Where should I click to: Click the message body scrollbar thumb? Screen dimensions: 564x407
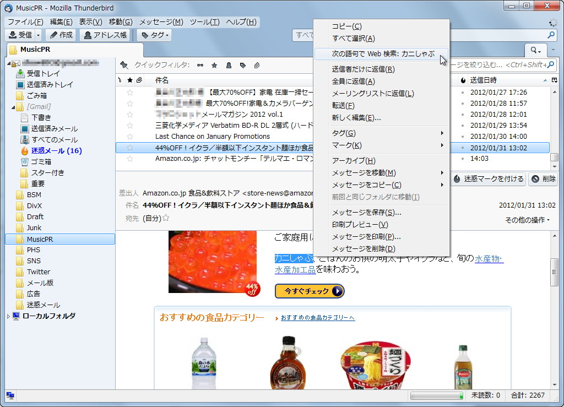554,272
